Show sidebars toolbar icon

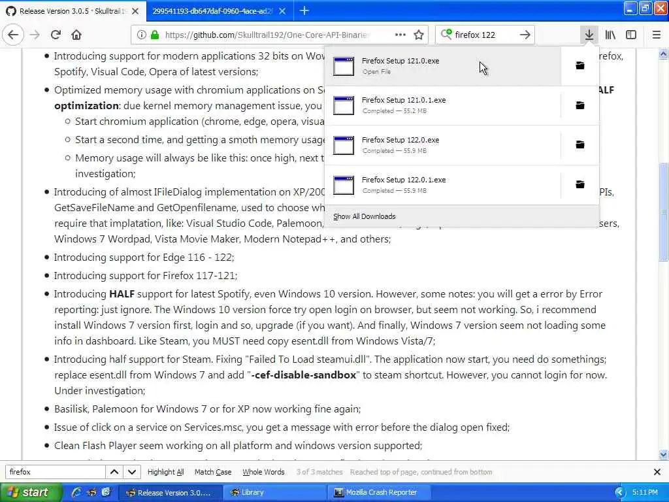(x=631, y=35)
